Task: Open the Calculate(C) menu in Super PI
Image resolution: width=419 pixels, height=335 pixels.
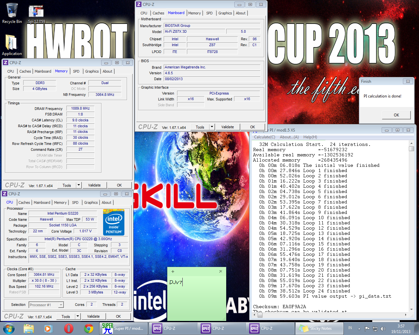Action: (x=264, y=137)
